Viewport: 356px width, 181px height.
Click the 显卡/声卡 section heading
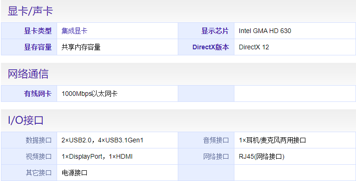click(x=30, y=11)
